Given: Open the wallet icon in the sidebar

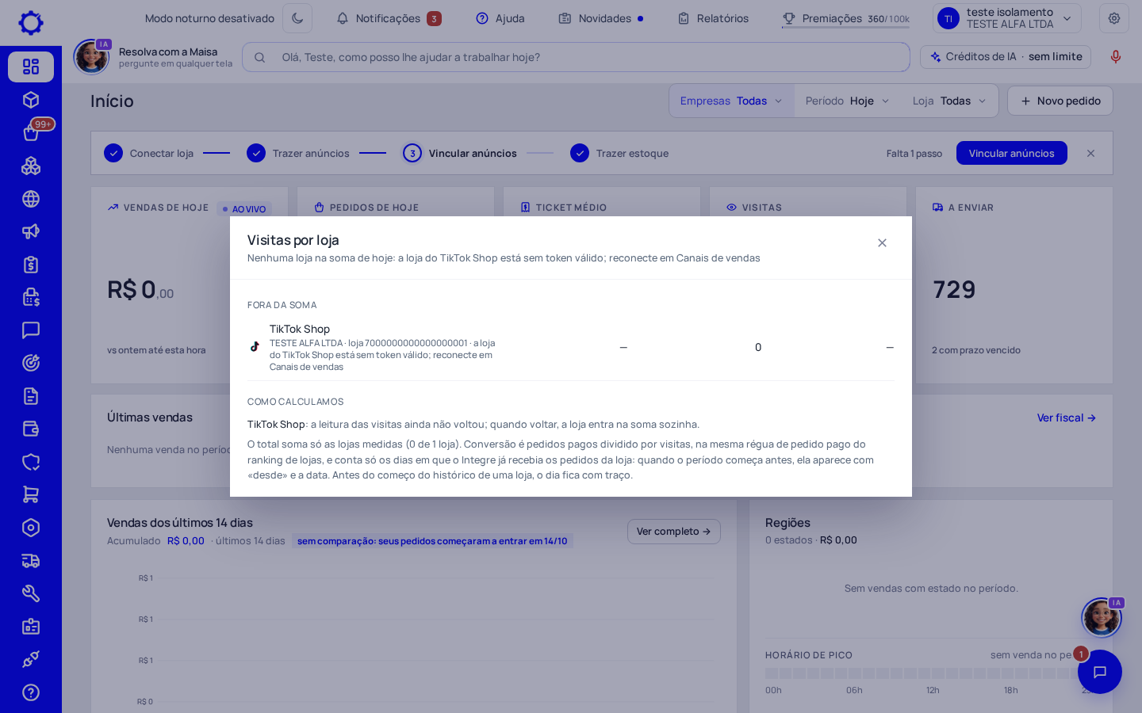Looking at the screenshot, I should point(31,429).
